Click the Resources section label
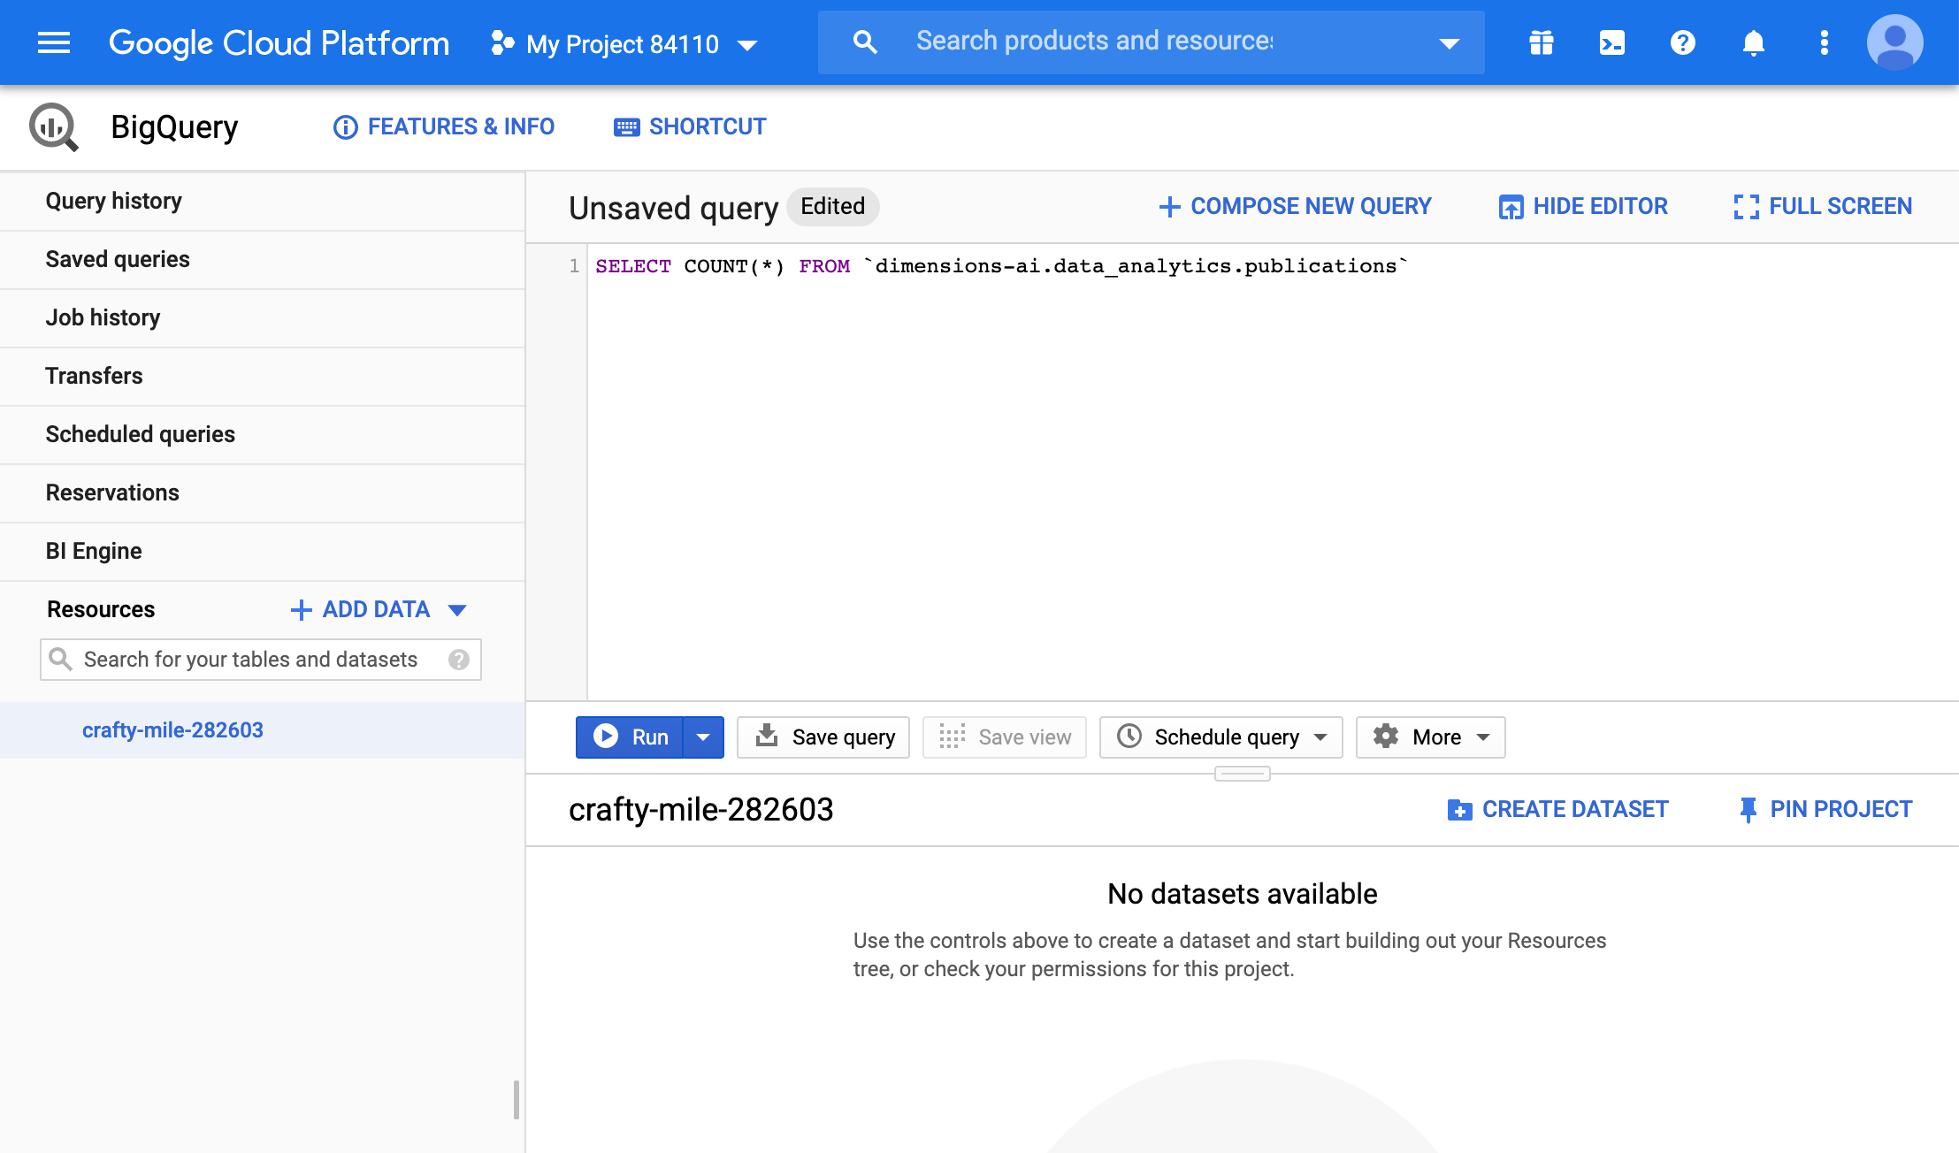The height and width of the screenshot is (1153, 1959). 101,609
